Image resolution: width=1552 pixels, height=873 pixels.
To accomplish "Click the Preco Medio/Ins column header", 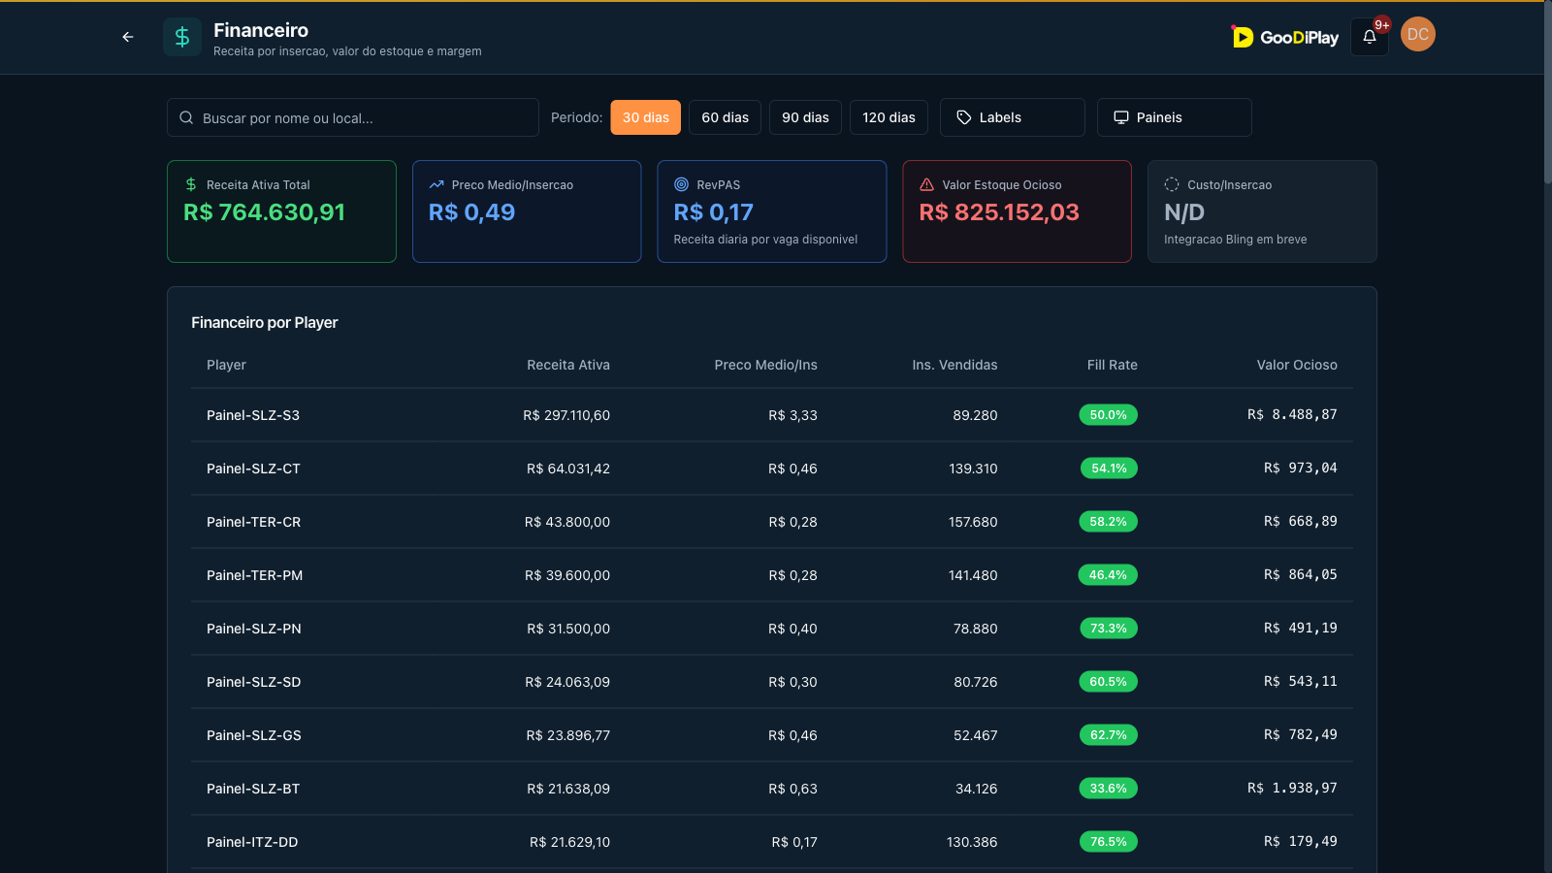I will (766, 365).
